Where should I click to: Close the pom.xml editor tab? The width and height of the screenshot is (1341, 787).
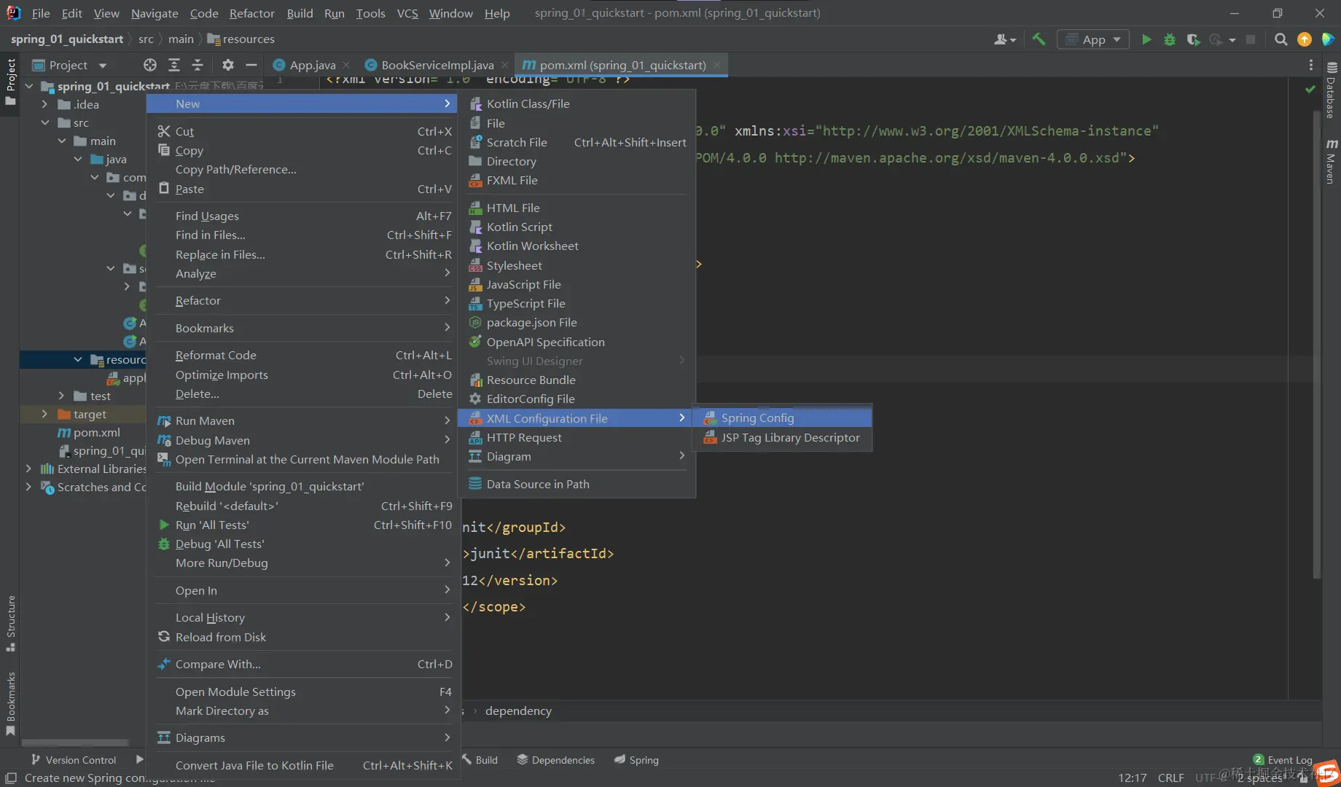[x=717, y=65]
